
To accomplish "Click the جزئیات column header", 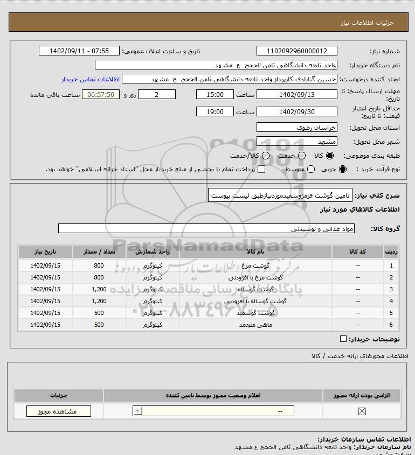I will coord(59,395).
